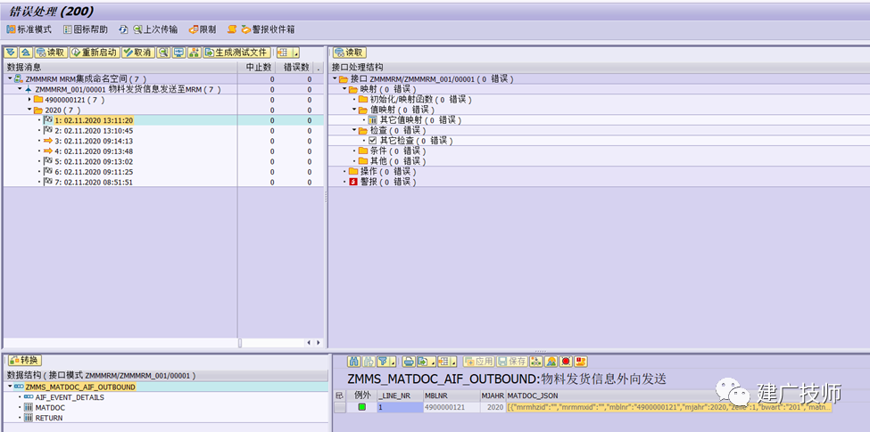Click the MBLNR cell 4900000121
The width and height of the screenshot is (870, 432).
[452, 407]
